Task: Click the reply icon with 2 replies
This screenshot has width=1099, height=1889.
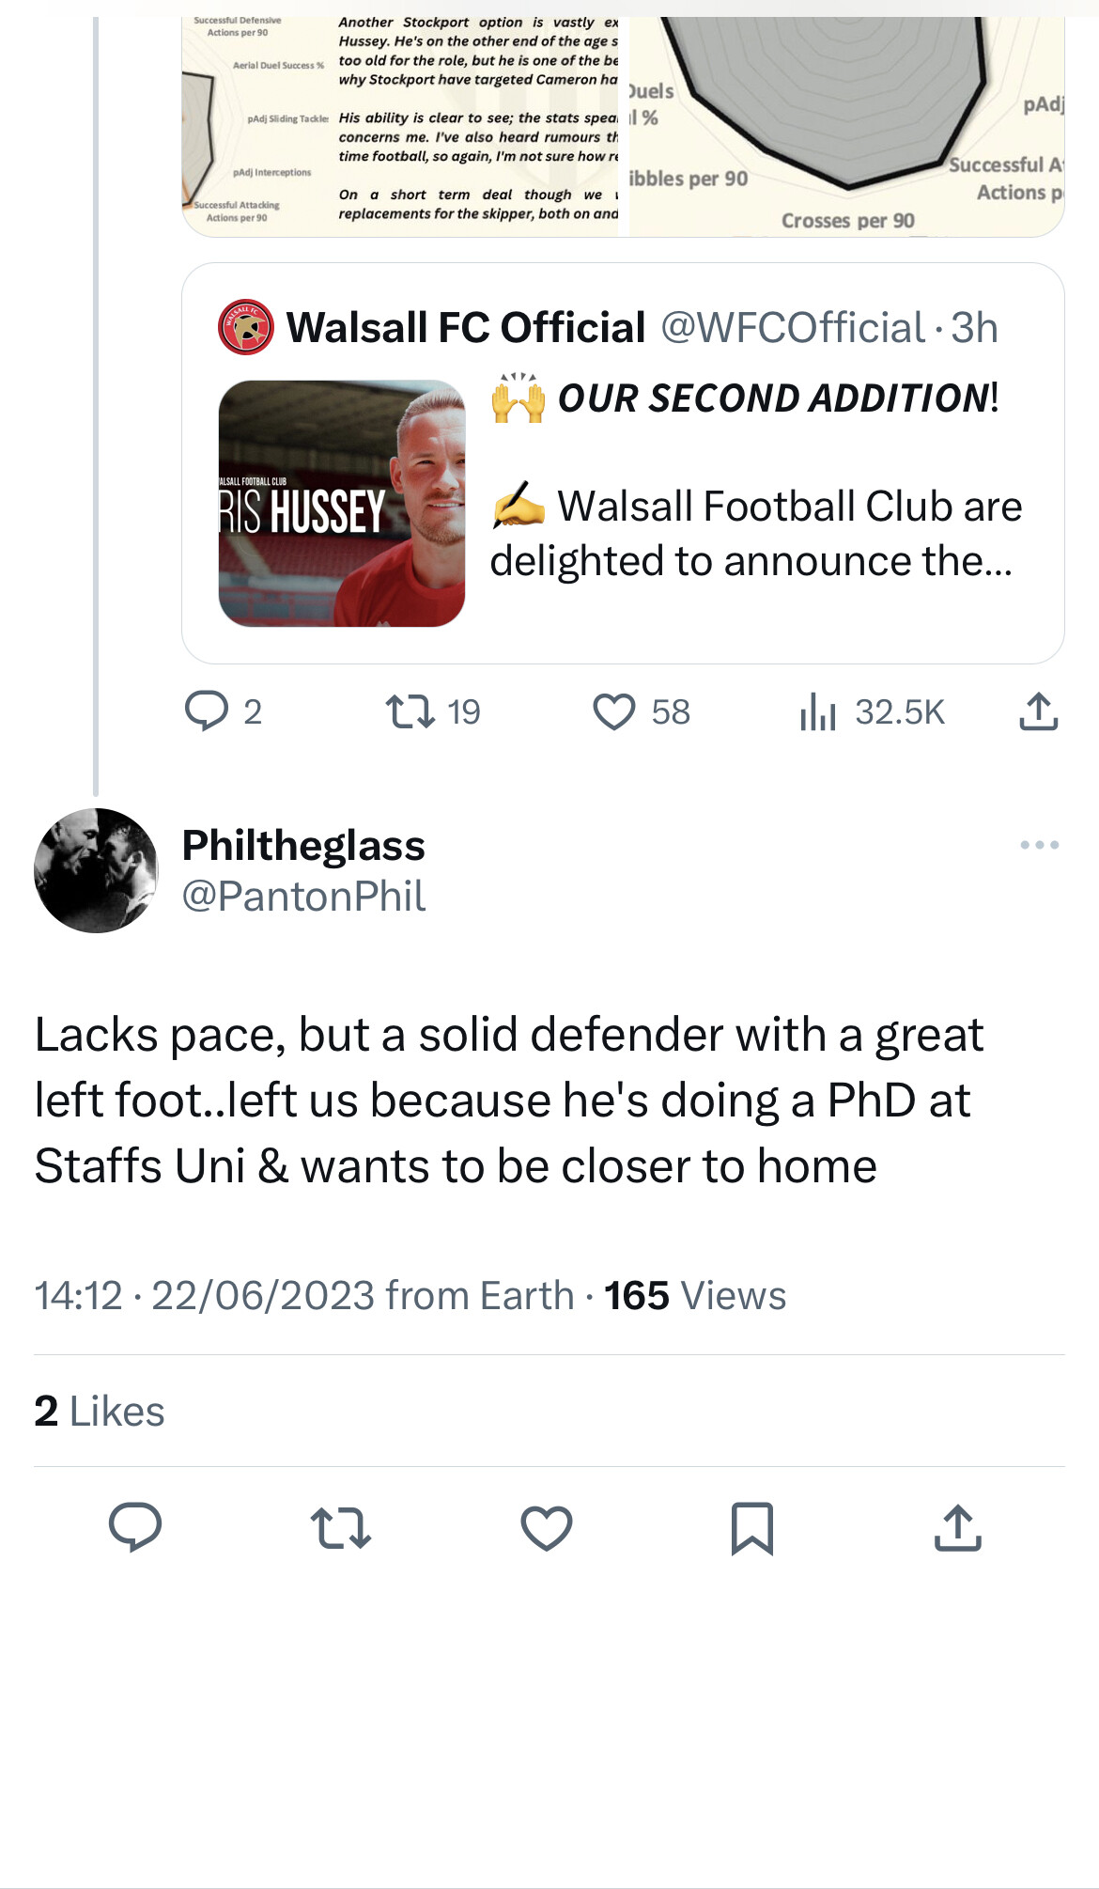Action: click(x=207, y=711)
